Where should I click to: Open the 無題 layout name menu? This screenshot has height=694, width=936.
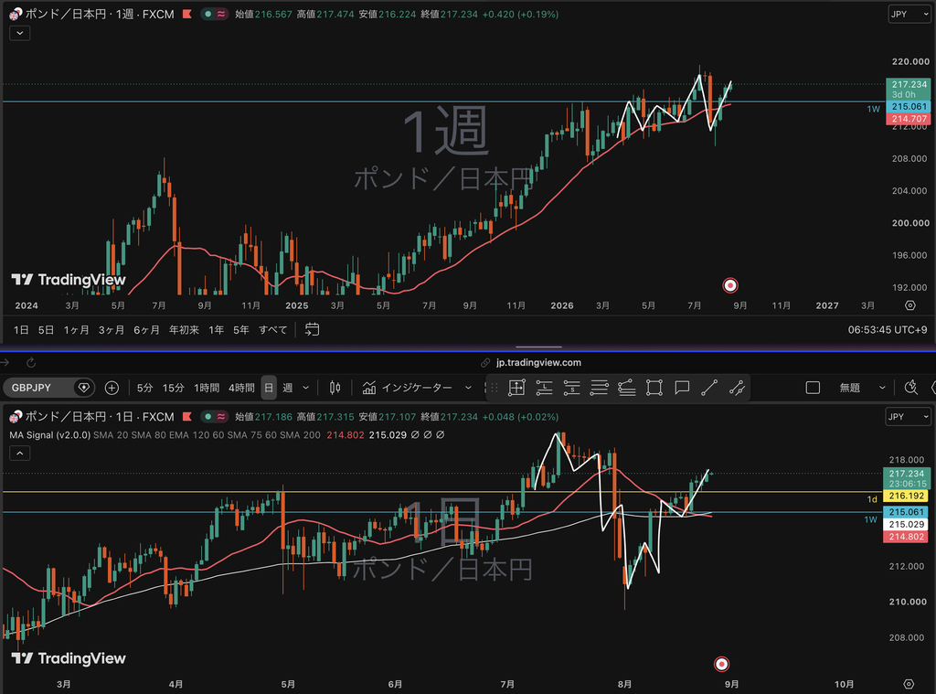(849, 388)
